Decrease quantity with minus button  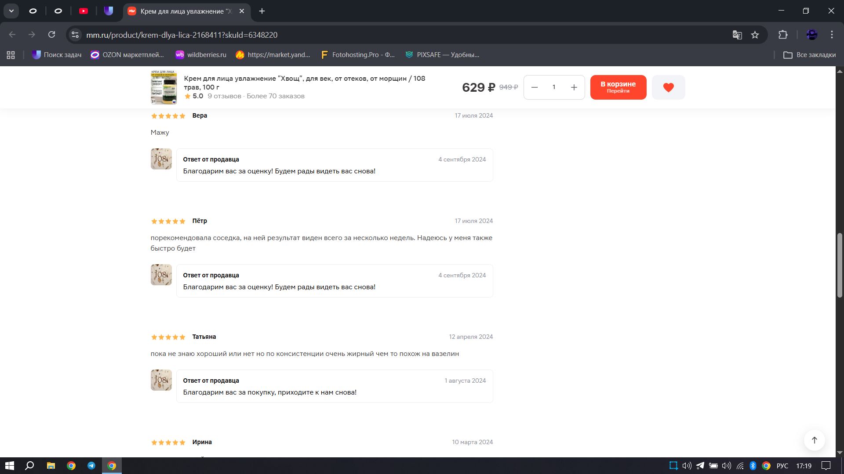pyautogui.click(x=535, y=87)
